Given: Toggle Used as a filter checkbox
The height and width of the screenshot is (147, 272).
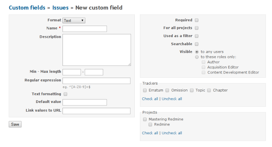Looking at the screenshot, I should [197, 36].
